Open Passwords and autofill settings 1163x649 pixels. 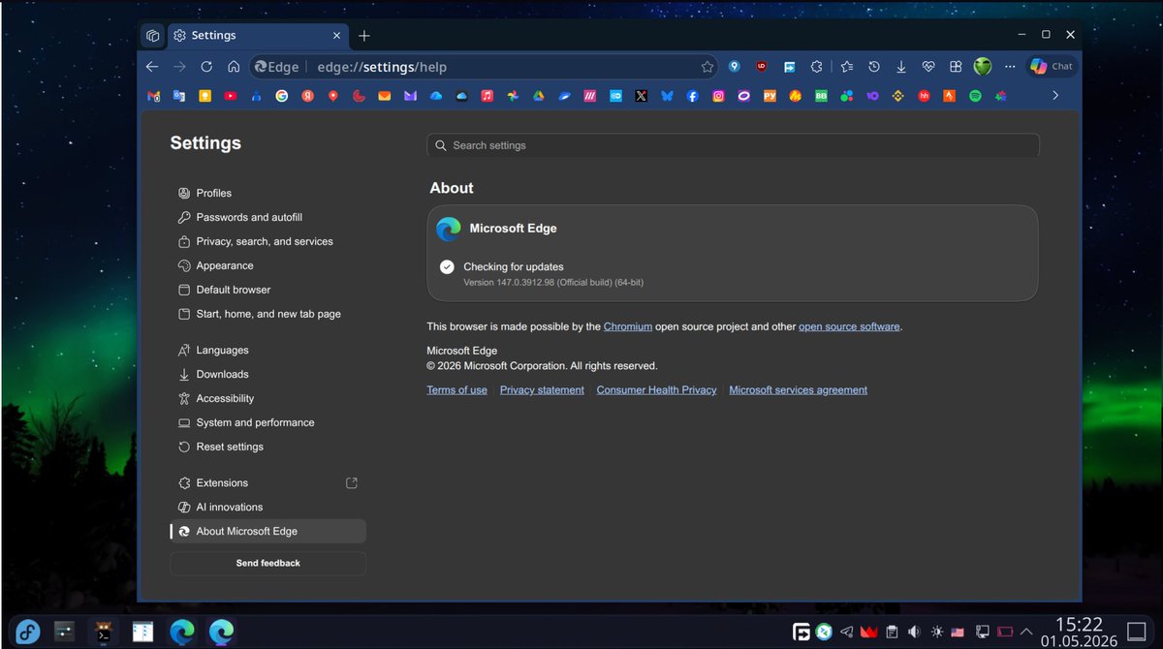pos(267,217)
